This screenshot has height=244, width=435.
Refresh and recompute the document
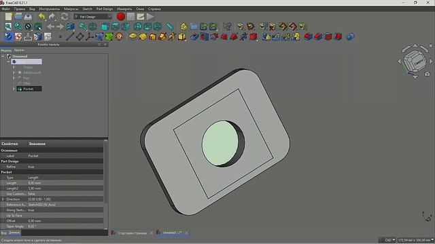pyautogui.click(x=65, y=16)
